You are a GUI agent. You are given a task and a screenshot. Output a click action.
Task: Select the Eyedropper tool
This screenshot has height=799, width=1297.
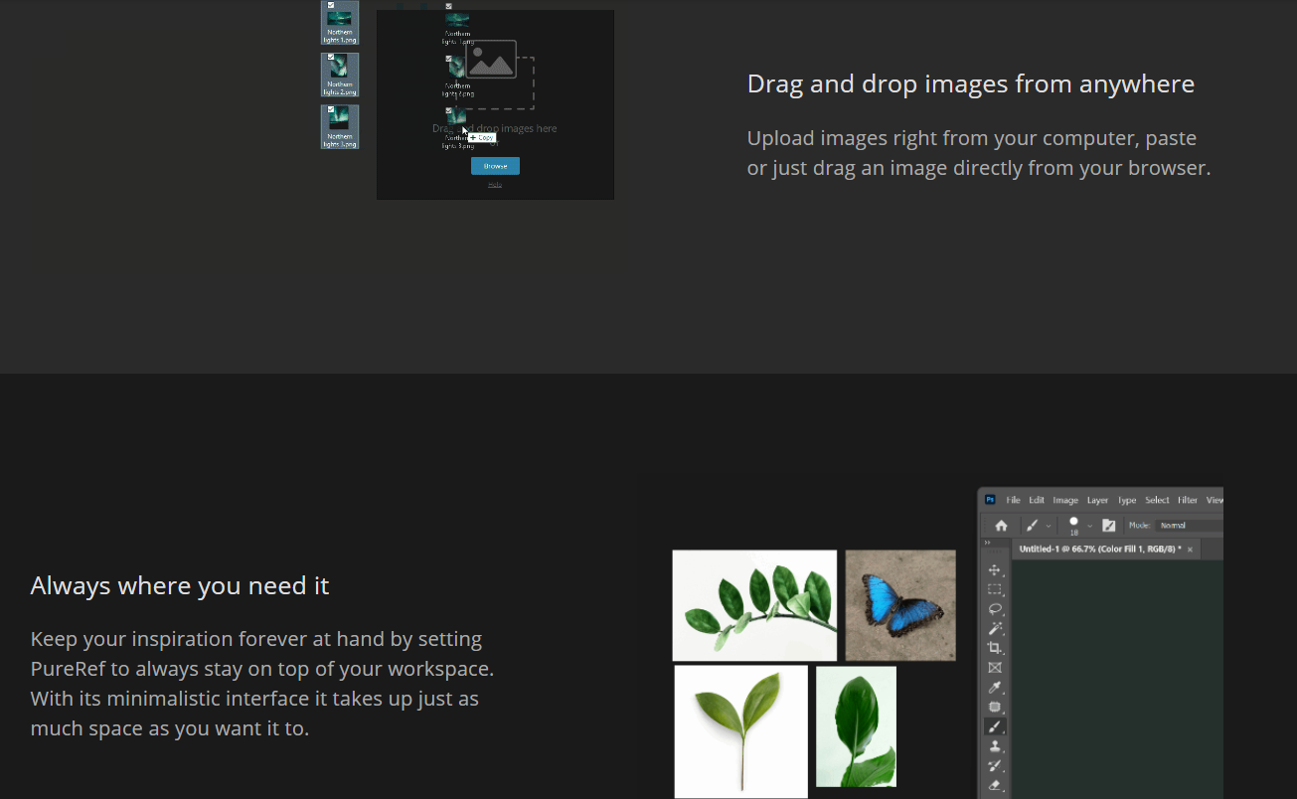pyautogui.click(x=994, y=688)
